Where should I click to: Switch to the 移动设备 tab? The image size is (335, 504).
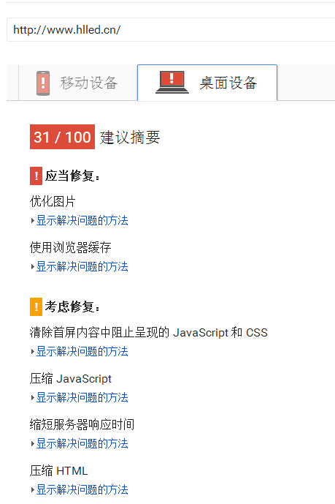(78, 83)
